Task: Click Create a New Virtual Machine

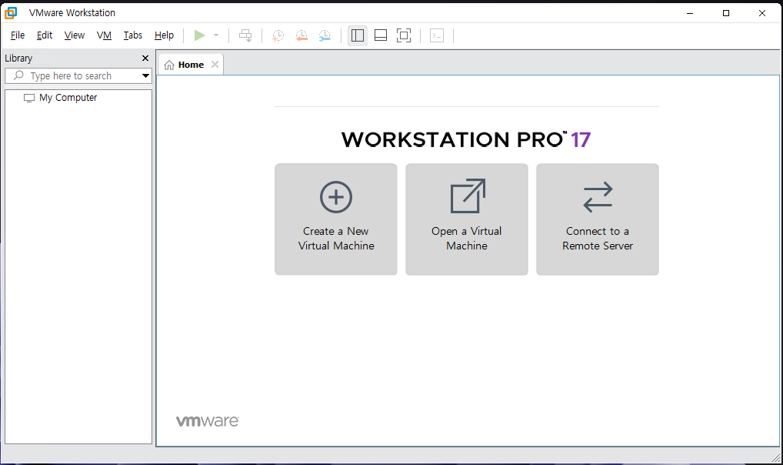Action: [x=336, y=219]
